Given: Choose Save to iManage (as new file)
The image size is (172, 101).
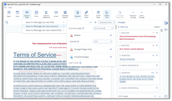Looking at the screenshot, I should point(44,22).
